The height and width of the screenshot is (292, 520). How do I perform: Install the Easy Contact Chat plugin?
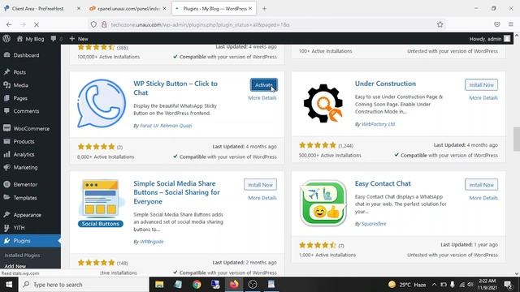(x=481, y=185)
